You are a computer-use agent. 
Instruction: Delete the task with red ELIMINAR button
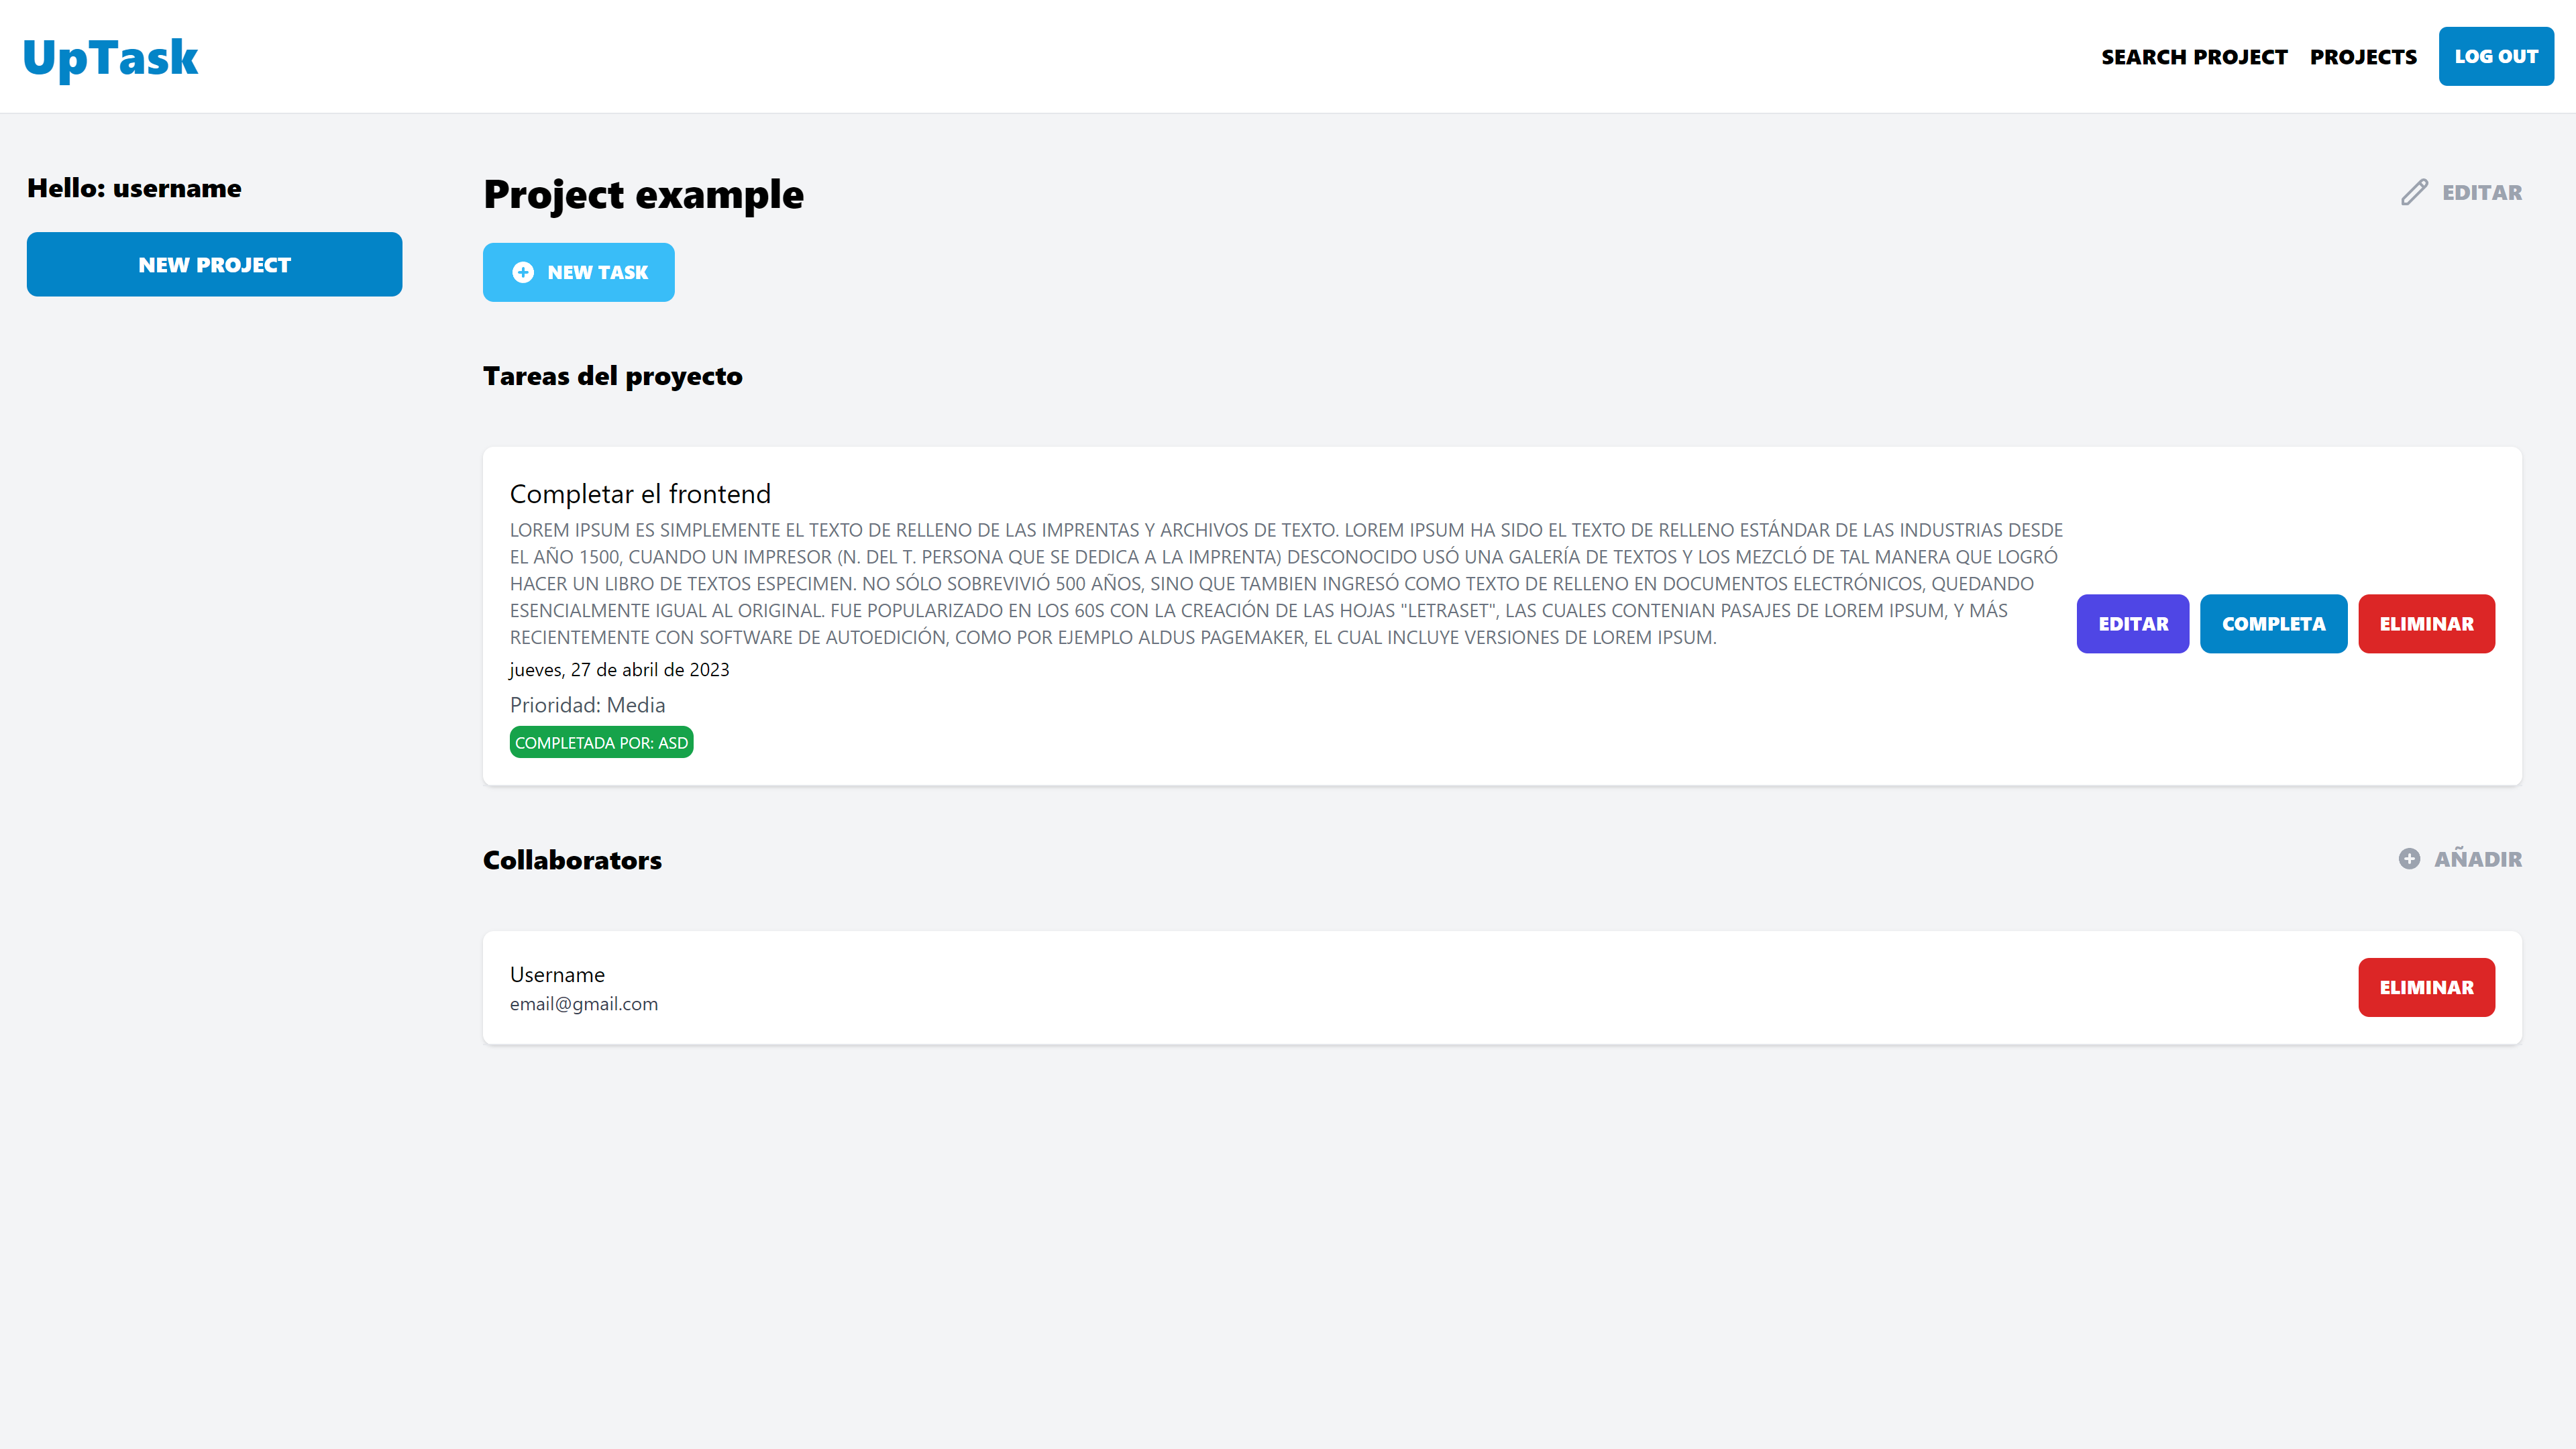coord(2426,624)
